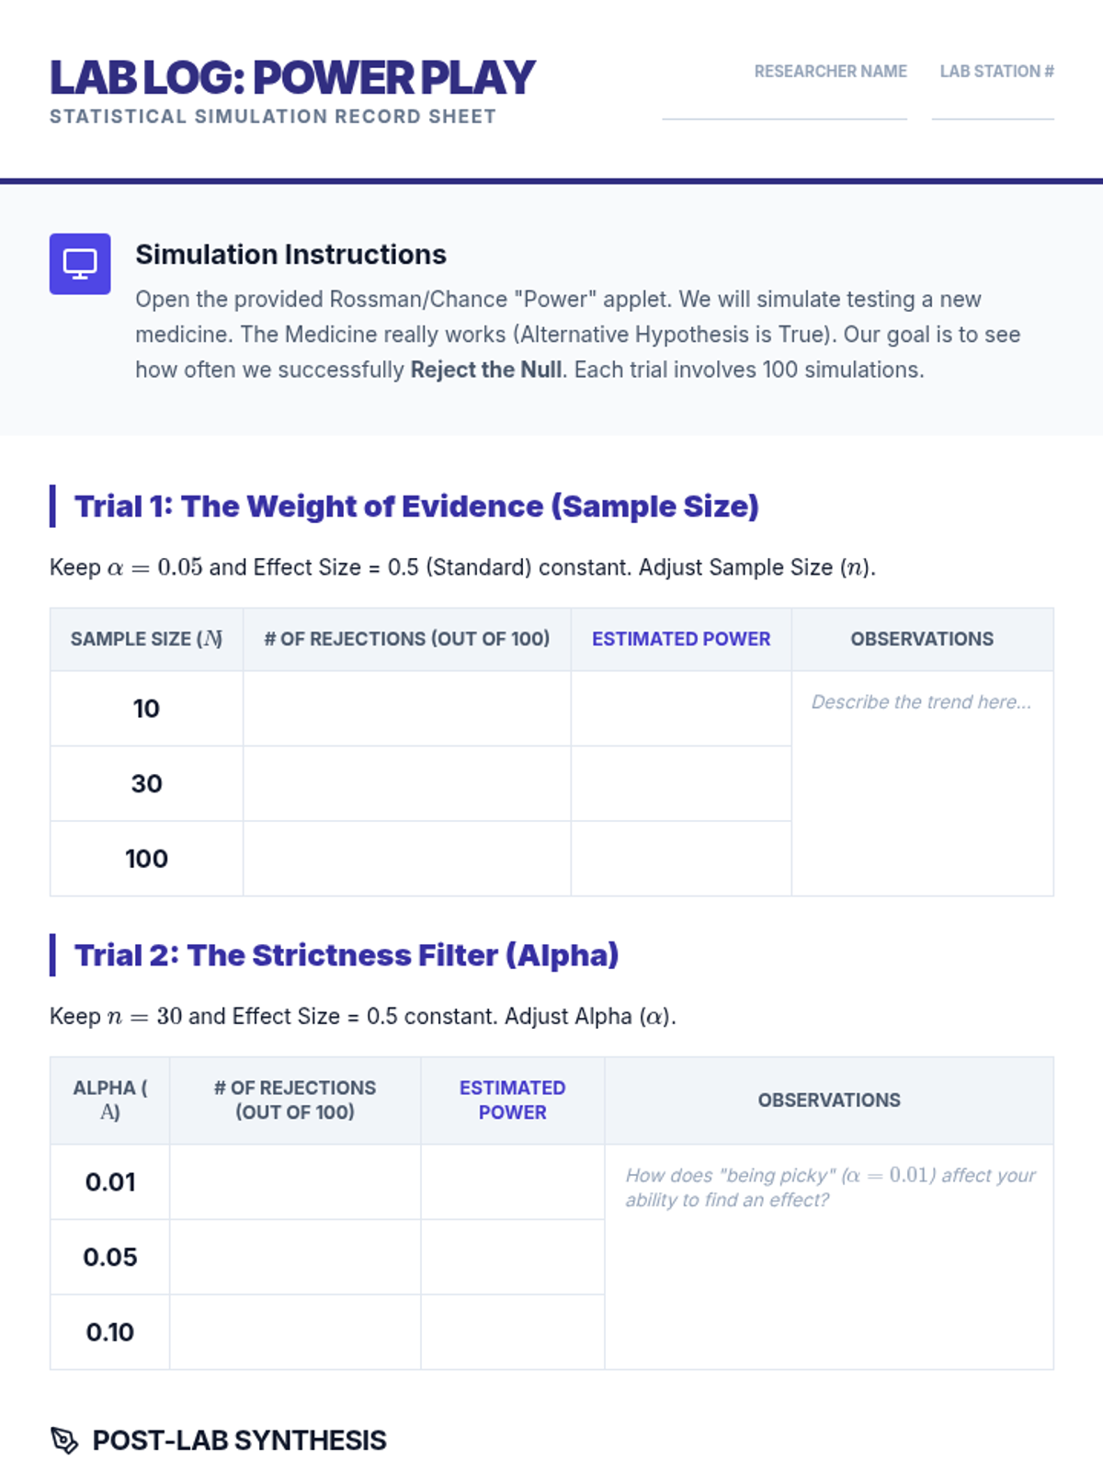Click the 'being picky' observations box

click(829, 1257)
